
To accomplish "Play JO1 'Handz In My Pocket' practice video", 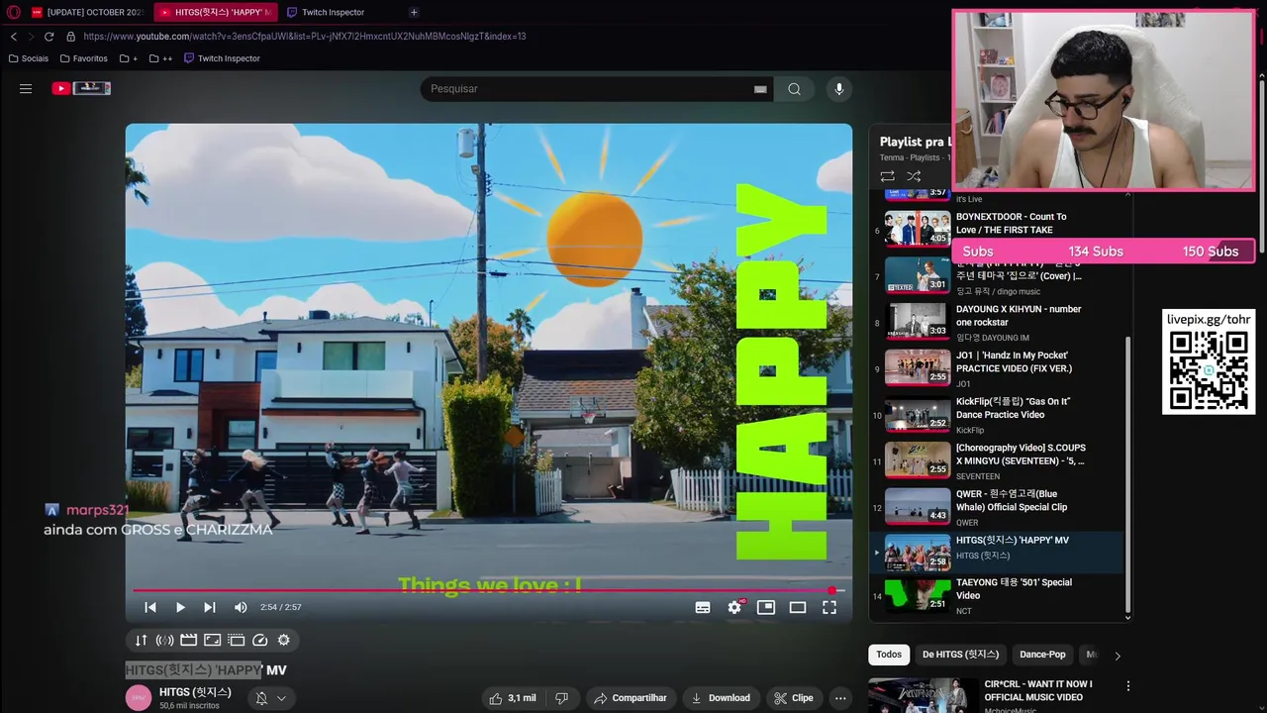I will tap(997, 367).
